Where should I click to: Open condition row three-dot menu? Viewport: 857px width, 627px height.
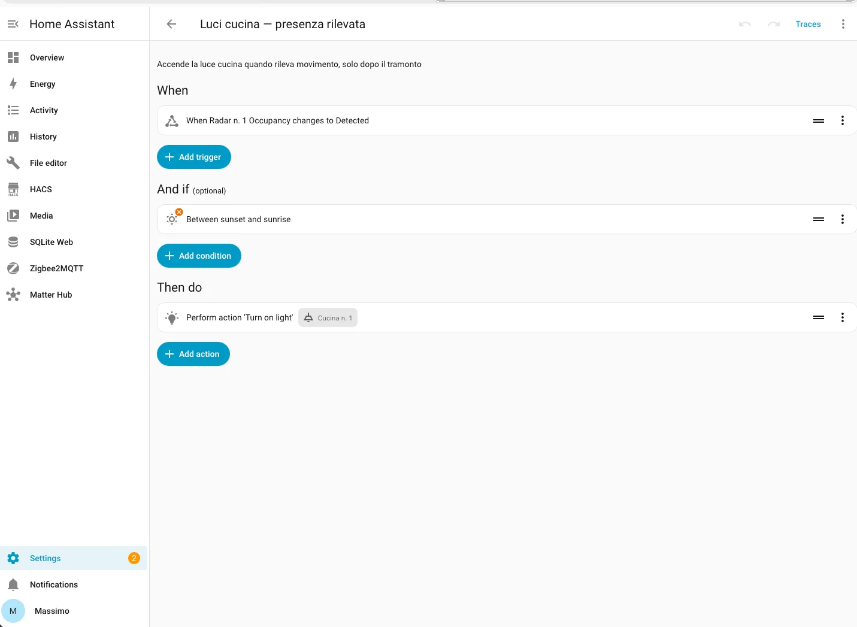pos(843,219)
